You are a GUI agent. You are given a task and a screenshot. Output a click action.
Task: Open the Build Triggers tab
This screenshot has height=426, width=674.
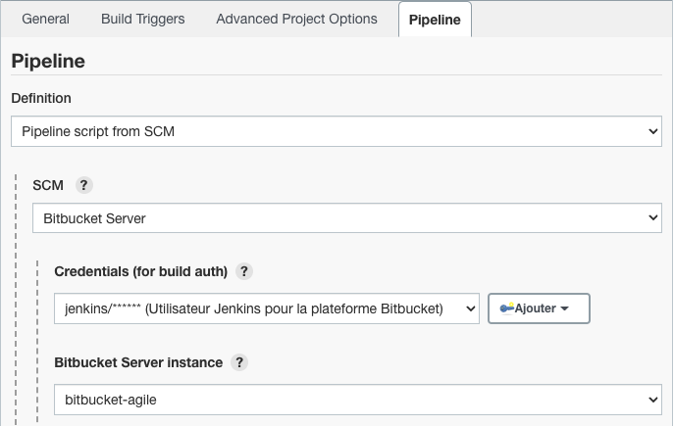[x=142, y=19]
